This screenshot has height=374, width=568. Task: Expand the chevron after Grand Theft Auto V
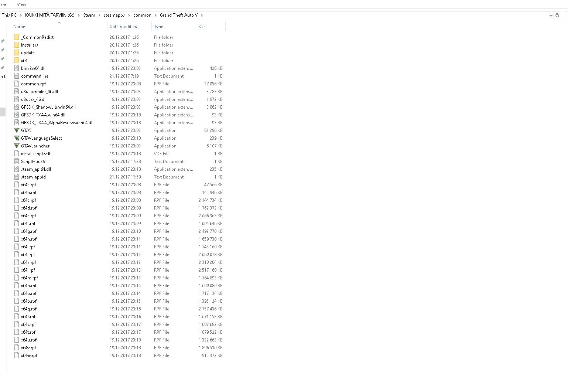coord(202,15)
